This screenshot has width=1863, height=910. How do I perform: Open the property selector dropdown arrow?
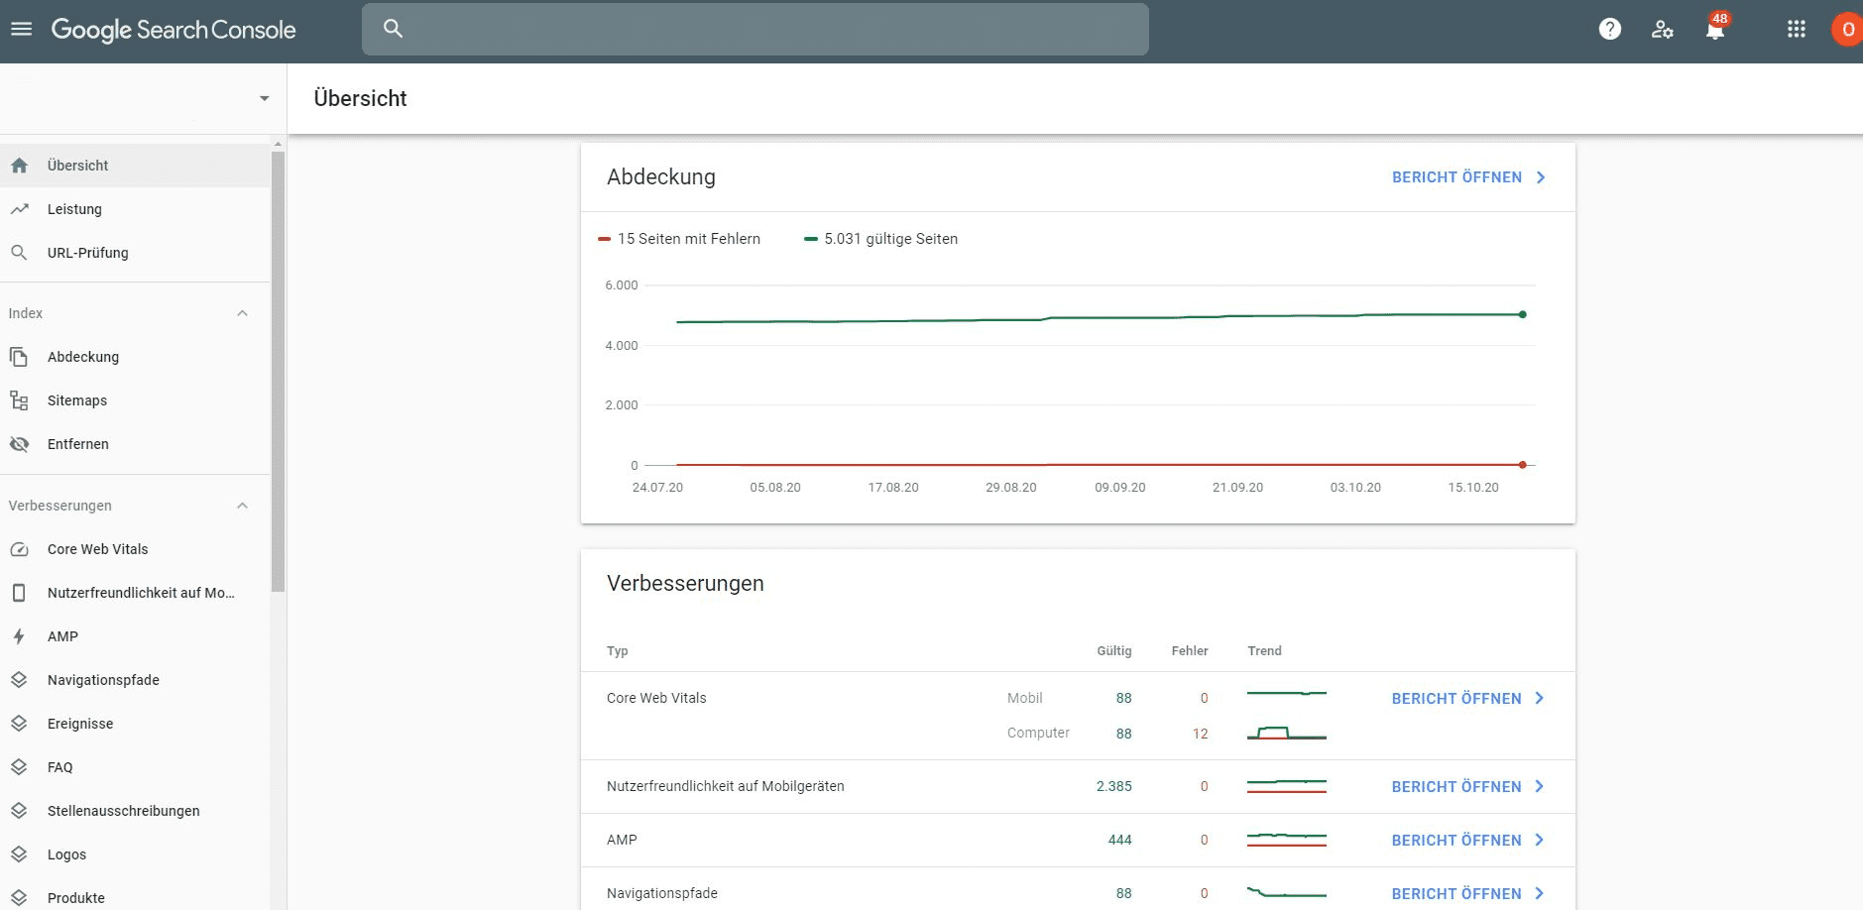[264, 98]
